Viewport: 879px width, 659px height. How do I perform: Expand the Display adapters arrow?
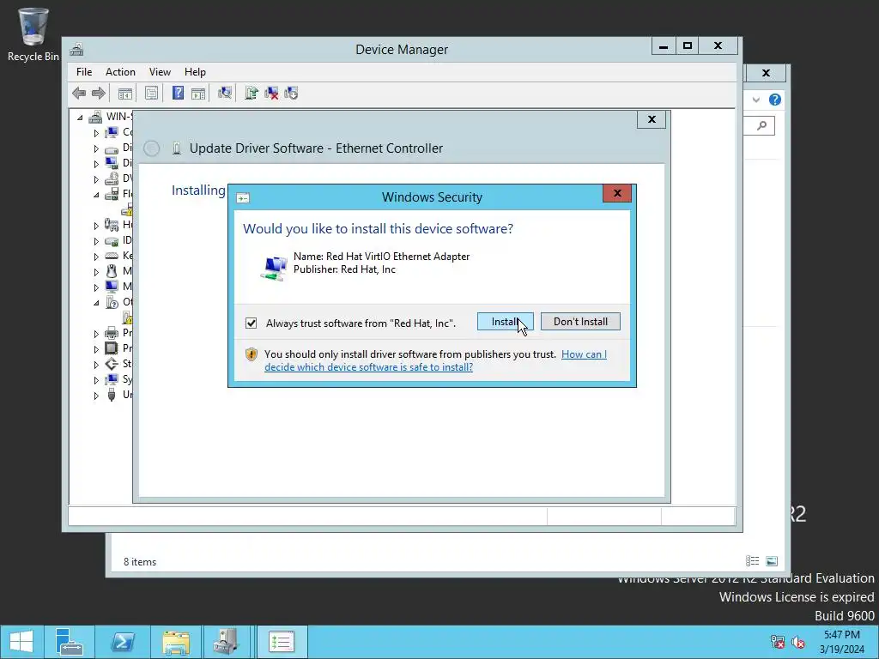[x=96, y=164]
